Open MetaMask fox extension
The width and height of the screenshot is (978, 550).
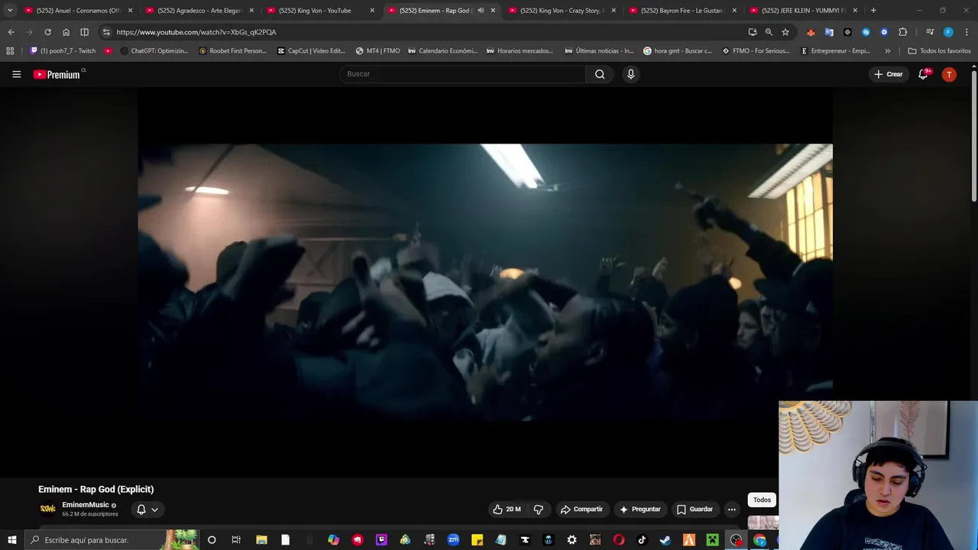[x=811, y=32]
